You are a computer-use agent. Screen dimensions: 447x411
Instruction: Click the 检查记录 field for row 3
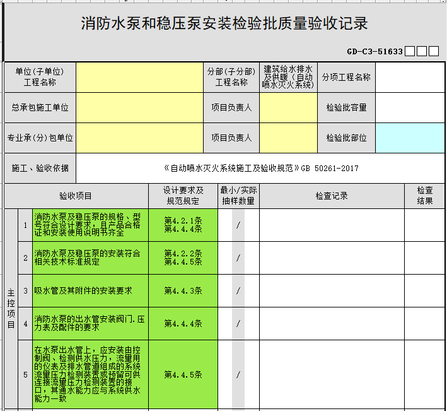click(x=332, y=290)
